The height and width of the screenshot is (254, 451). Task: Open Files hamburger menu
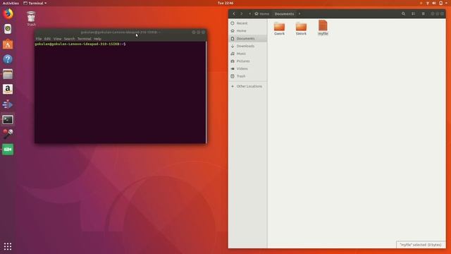(423, 14)
